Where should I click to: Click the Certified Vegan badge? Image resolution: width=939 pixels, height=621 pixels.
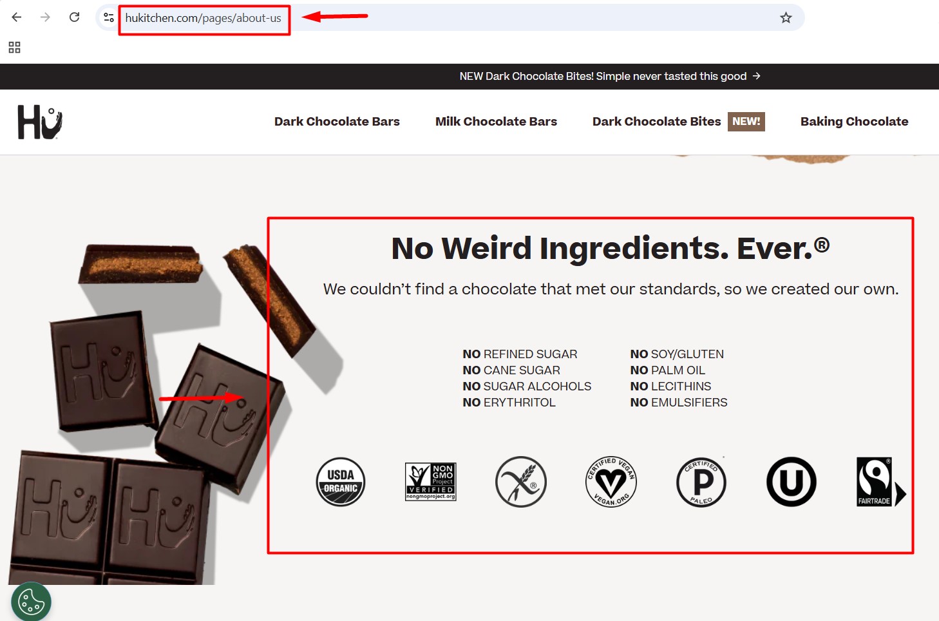pos(611,482)
